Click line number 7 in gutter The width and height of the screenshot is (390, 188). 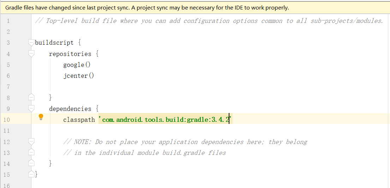coord(8,87)
